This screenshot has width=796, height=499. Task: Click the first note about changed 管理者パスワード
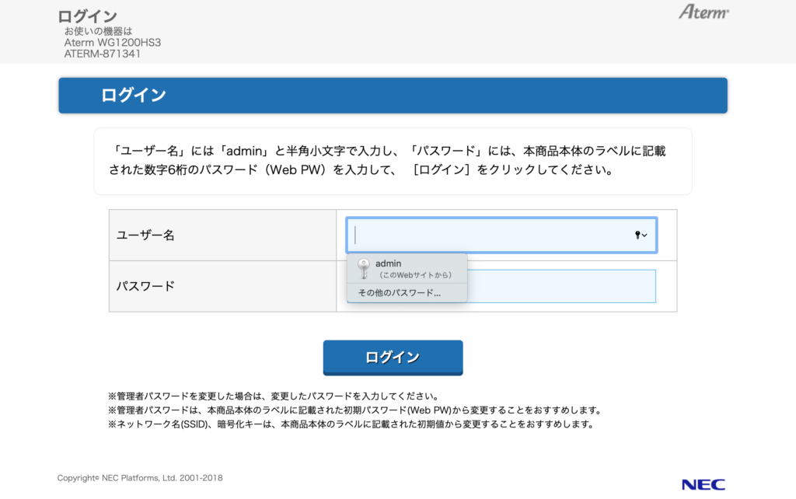273,396
